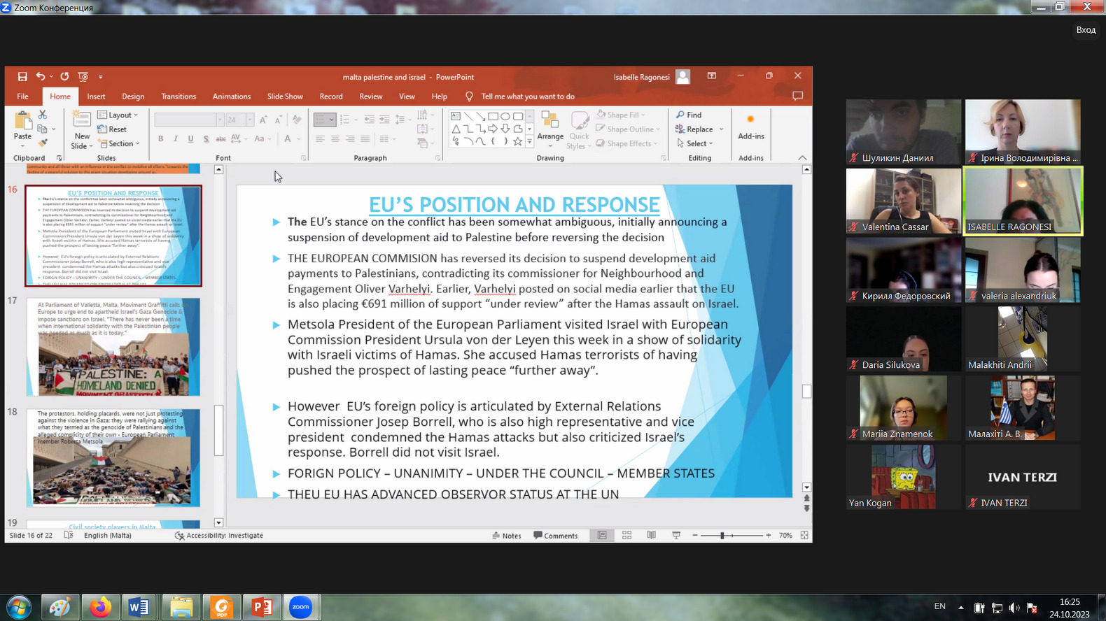Toggle Underline formatting

click(x=190, y=138)
